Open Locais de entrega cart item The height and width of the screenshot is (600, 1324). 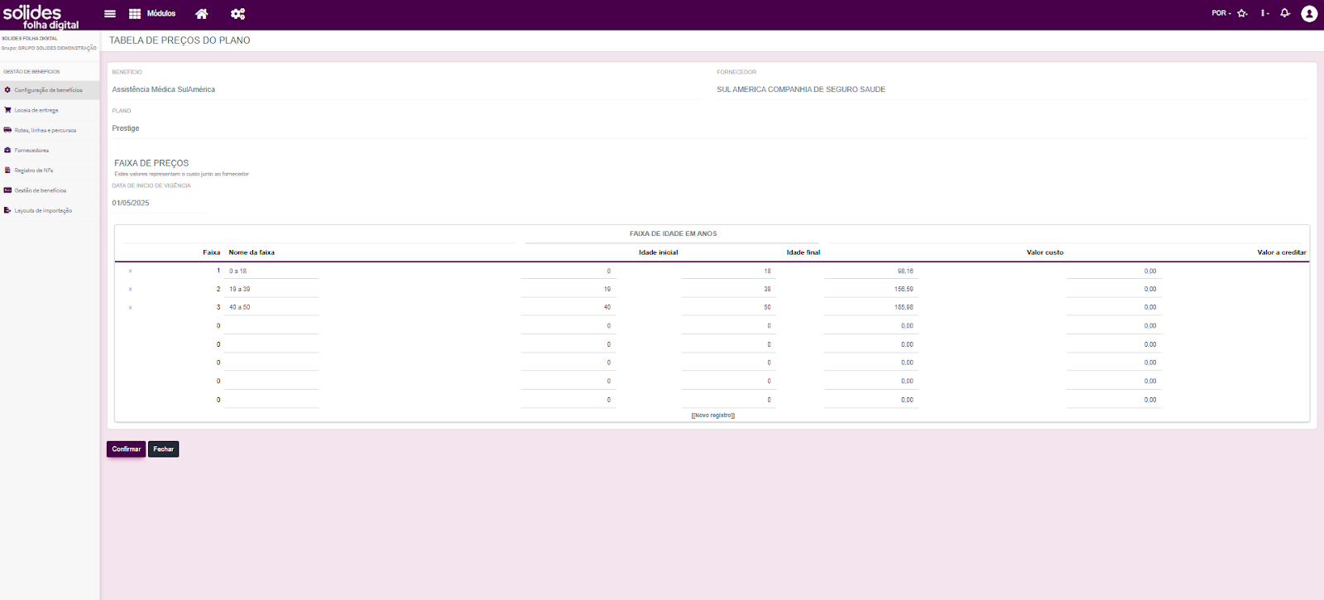click(x=50, y=110)
